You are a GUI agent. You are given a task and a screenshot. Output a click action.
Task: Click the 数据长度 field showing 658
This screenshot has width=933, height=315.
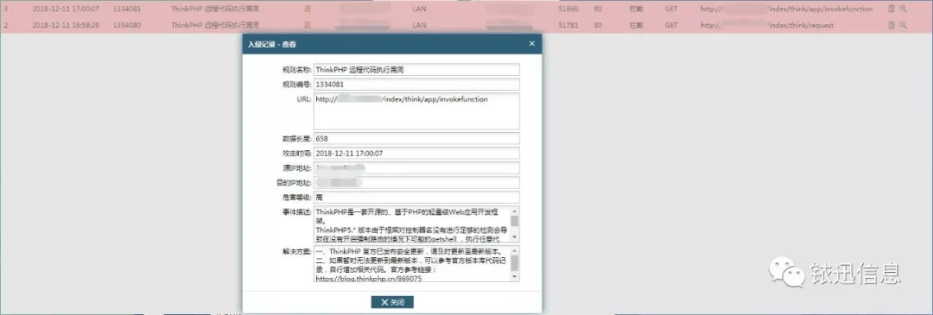[x=416, y=138]
